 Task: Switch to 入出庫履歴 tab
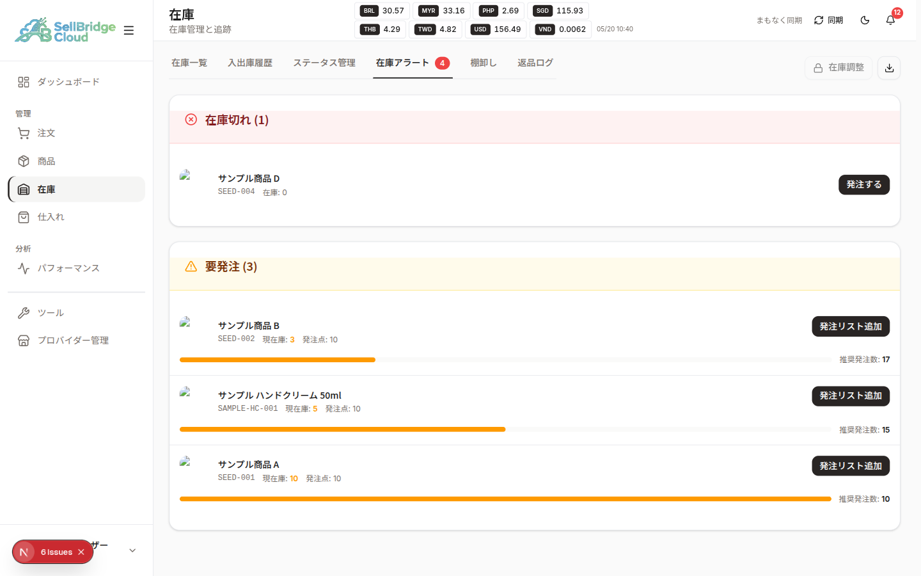point(250,63)
